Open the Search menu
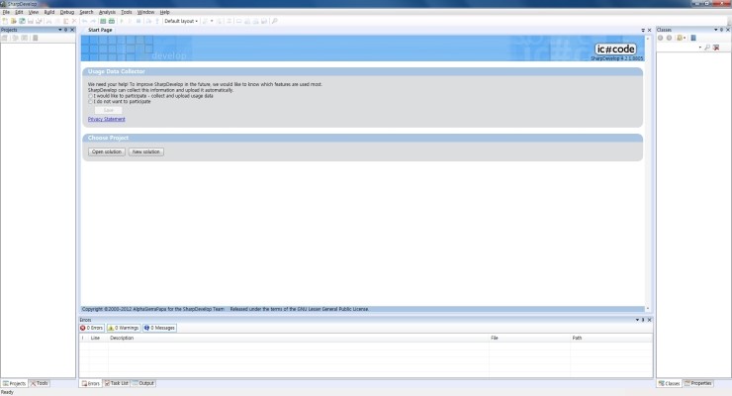The image size is (732, 396). (86, 12)
